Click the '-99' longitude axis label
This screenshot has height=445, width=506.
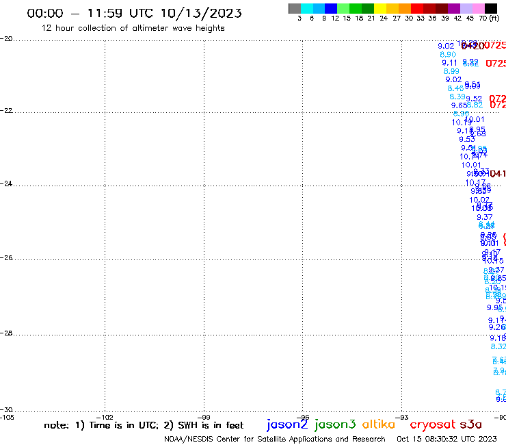point(204,417)
